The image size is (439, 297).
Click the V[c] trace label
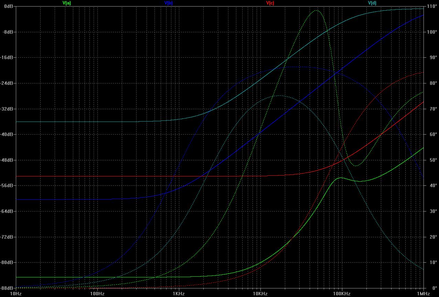coord(270,3)
